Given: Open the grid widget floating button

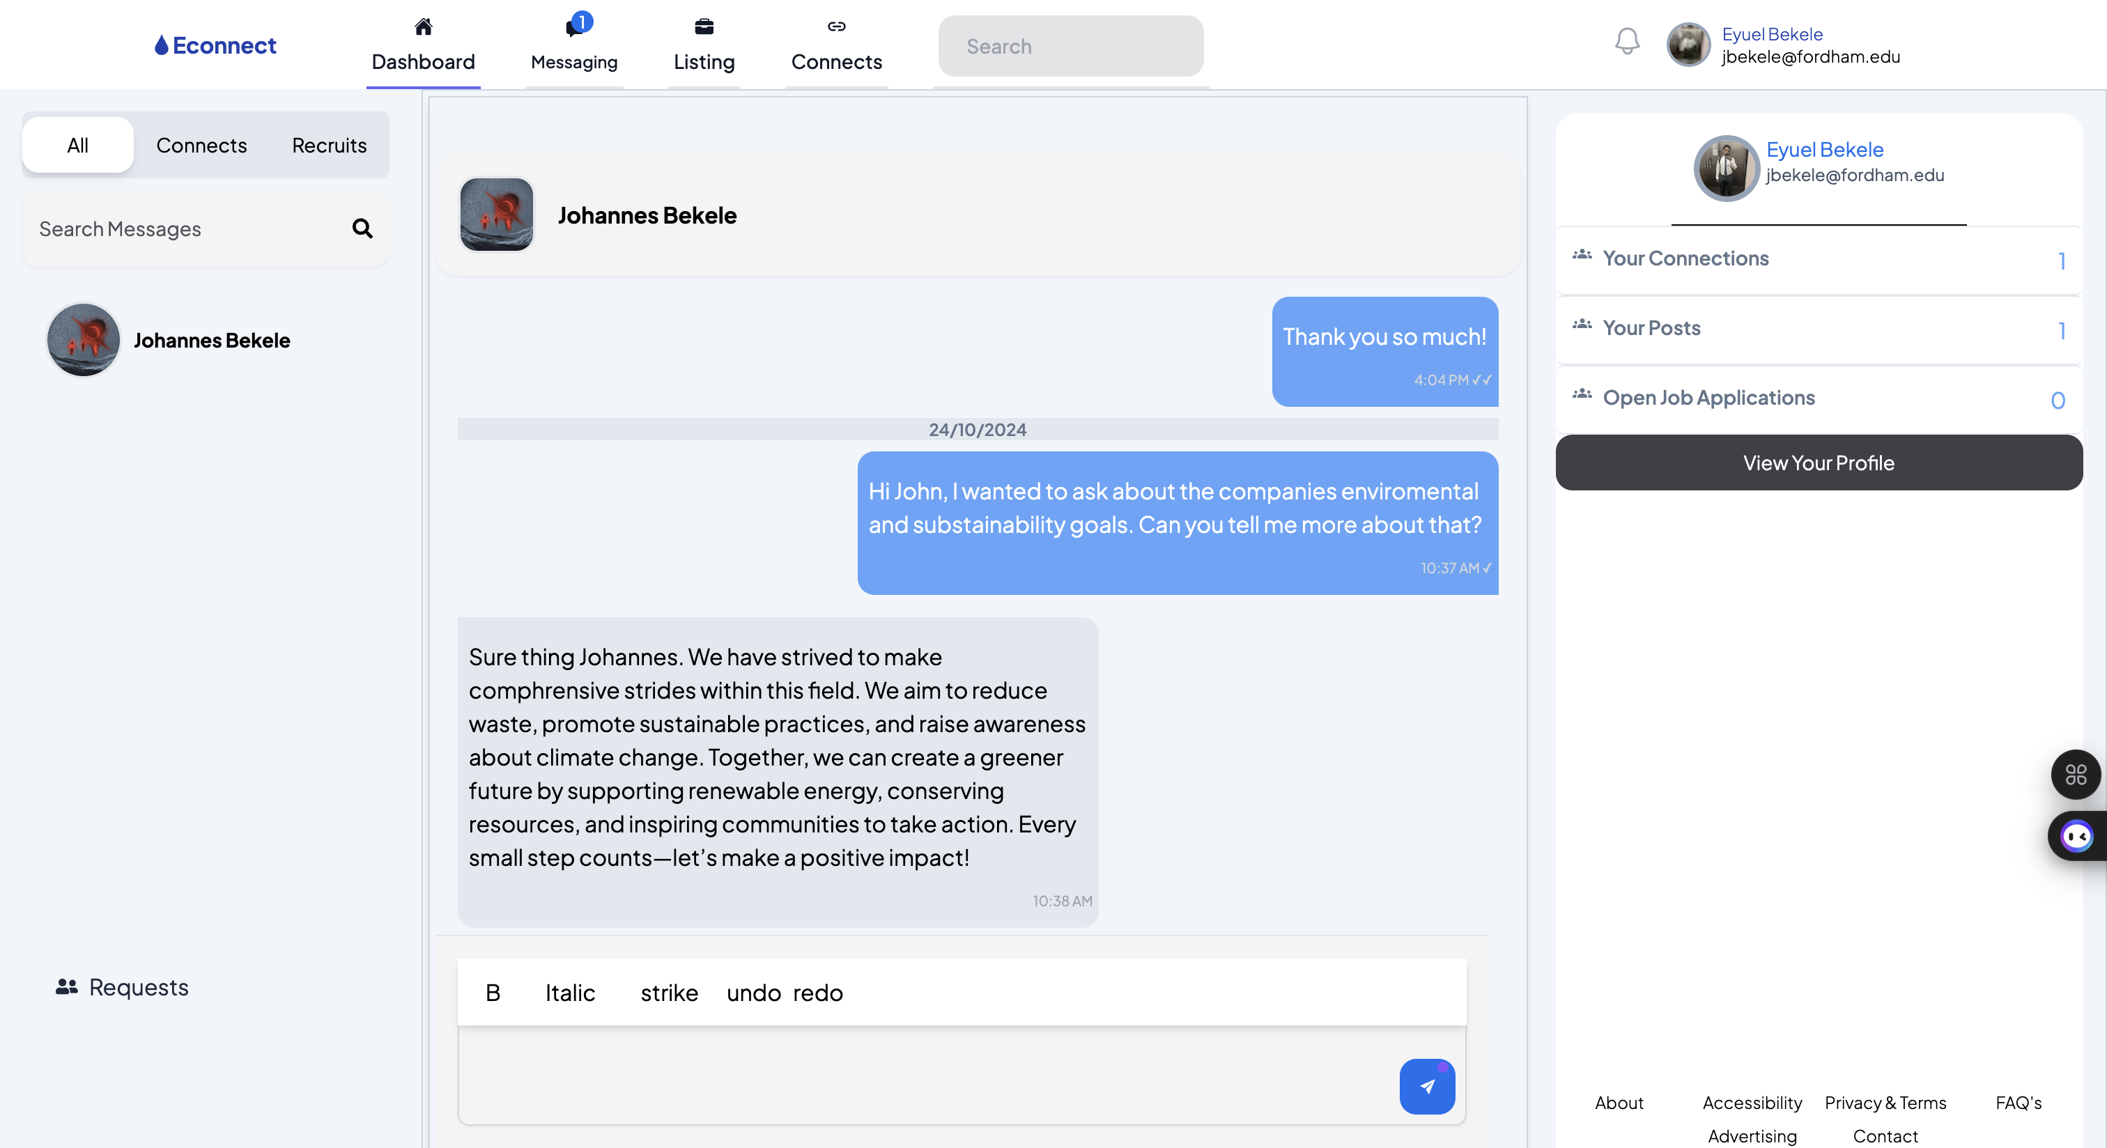Looking at the screenshot, I should 2076,773.
